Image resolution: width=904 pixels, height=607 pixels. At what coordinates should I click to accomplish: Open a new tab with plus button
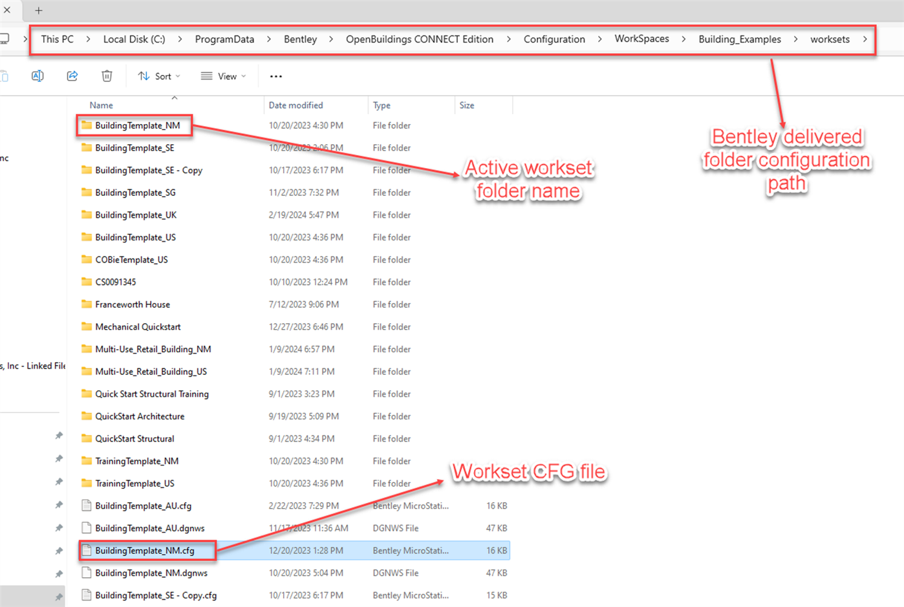click(x=39, y=10)
